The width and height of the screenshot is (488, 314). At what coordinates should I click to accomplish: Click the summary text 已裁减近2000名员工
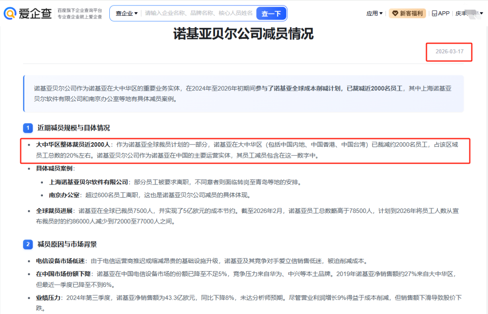375,88
